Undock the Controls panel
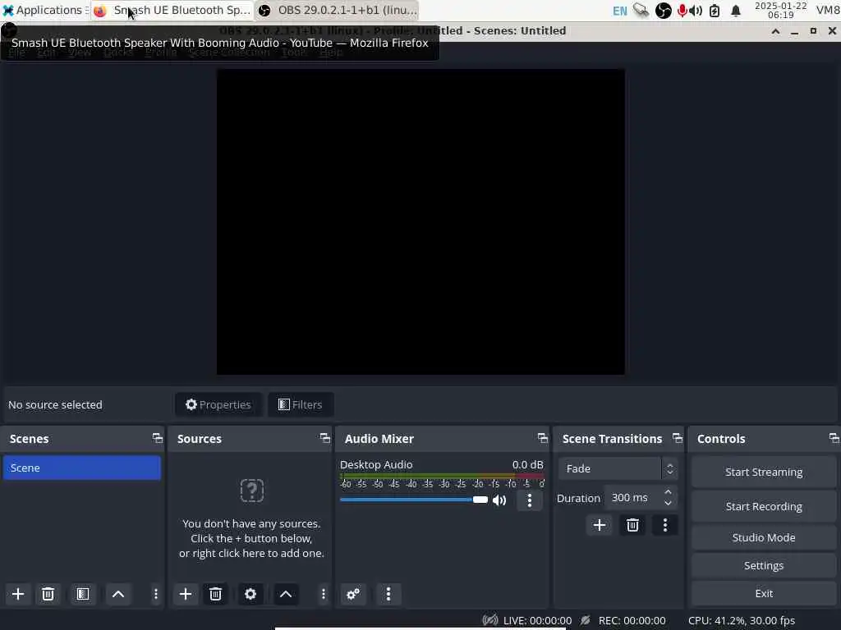841x630 pixels. point(834,438)
